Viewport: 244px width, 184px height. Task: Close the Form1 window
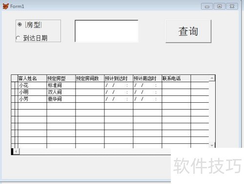point(232,6)
